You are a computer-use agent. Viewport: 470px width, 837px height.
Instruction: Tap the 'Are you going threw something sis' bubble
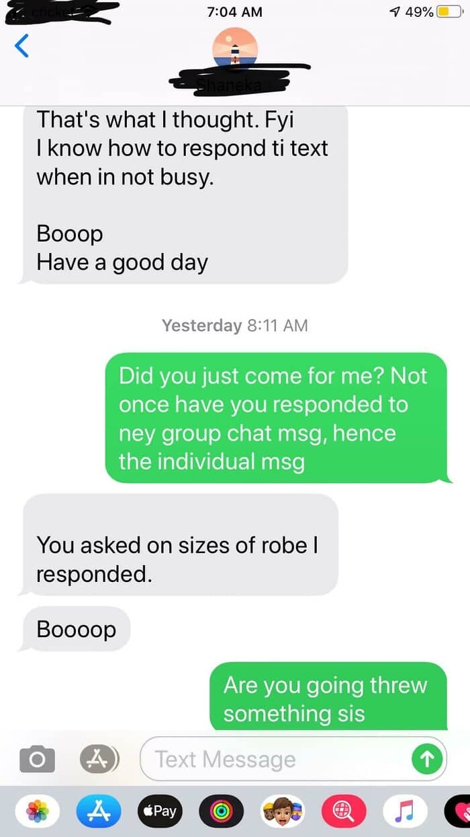(x=328, y=696)
